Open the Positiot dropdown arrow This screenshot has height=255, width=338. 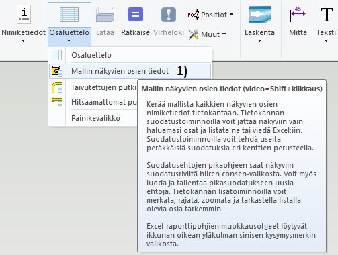click(x=231, y=15)
